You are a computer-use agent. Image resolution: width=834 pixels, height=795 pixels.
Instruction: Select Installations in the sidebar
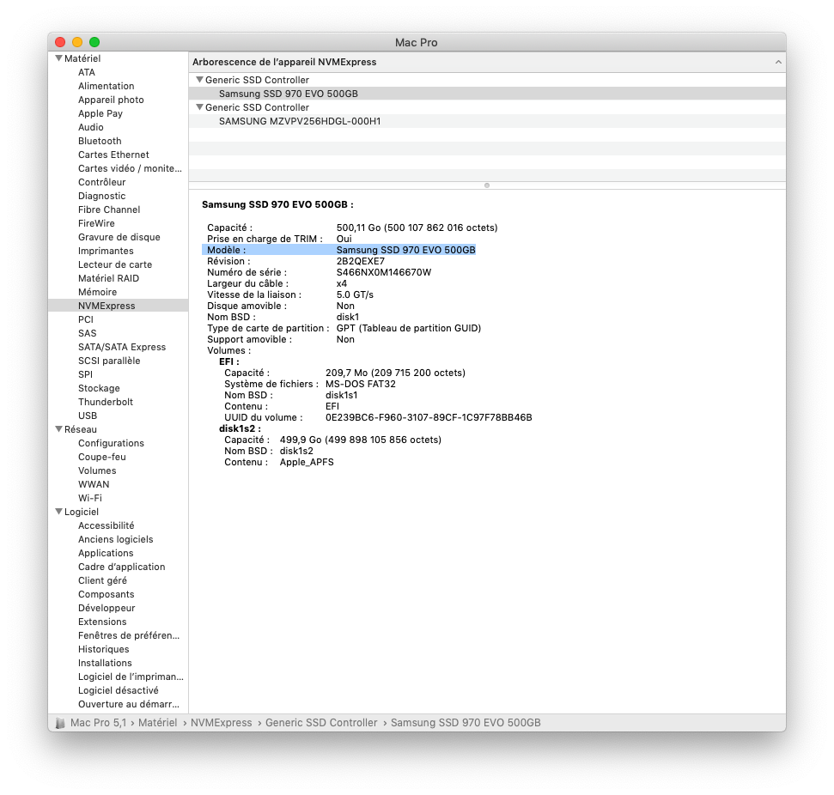pos(105,663)
